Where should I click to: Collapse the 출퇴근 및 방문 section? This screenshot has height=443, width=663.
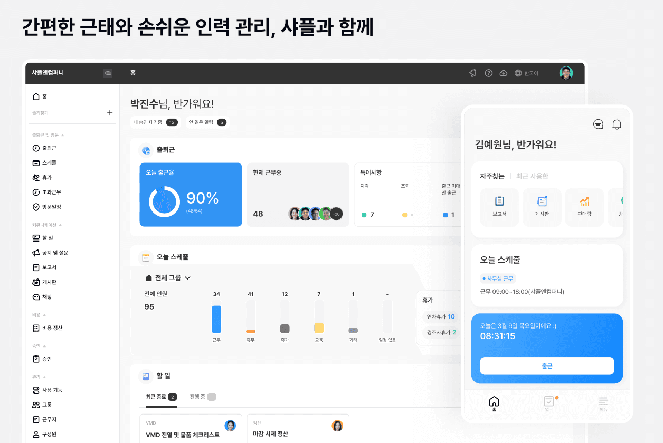[48, 135]
